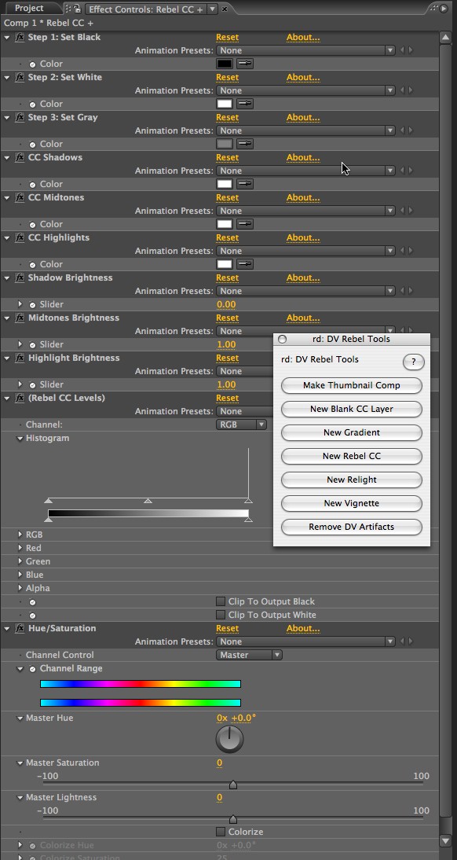Open Animation Presets dropdown for Step 1: Set Black

(305, 50)
